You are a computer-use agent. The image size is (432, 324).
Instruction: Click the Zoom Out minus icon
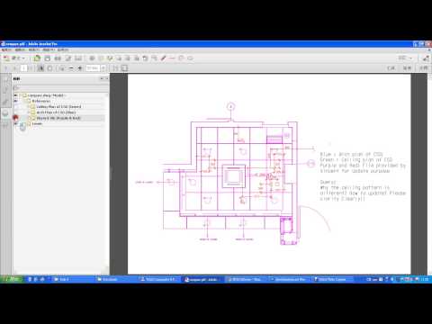click(x=71, y=68)
